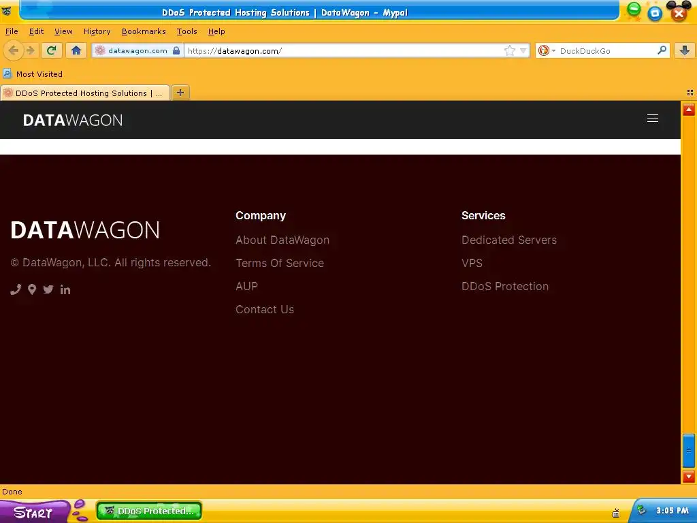Click the large DATAWAGON footer logo
This screenshot has width=697, height=523.
tap(85, 230)
